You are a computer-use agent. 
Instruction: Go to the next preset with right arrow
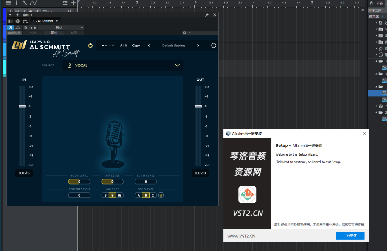pos(198,46)
